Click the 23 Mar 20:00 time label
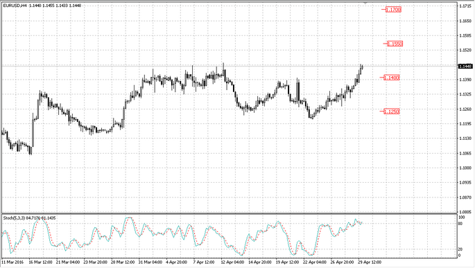 [x=96, y=262]
